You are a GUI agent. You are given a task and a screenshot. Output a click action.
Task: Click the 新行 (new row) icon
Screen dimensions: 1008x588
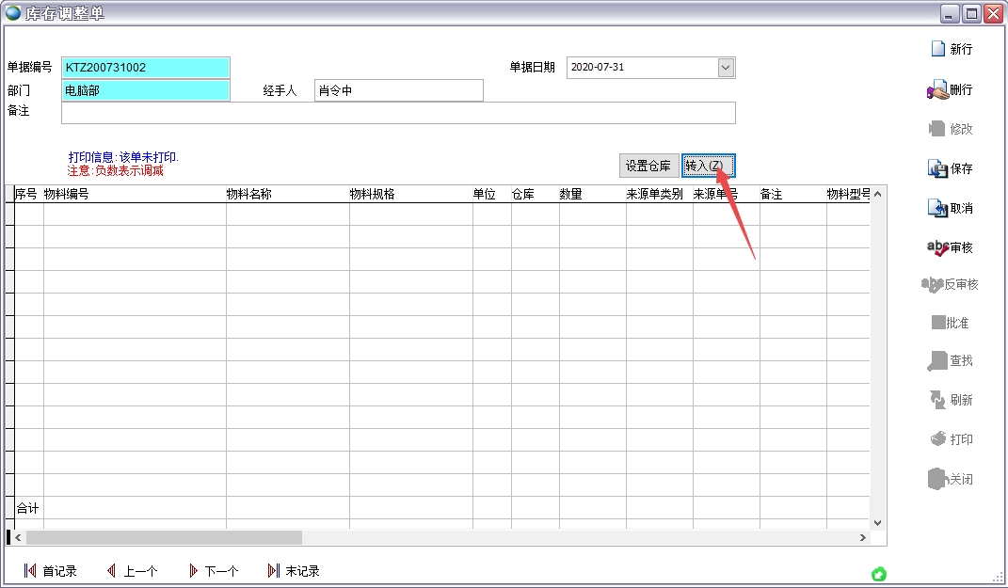[x=937, y=50]
